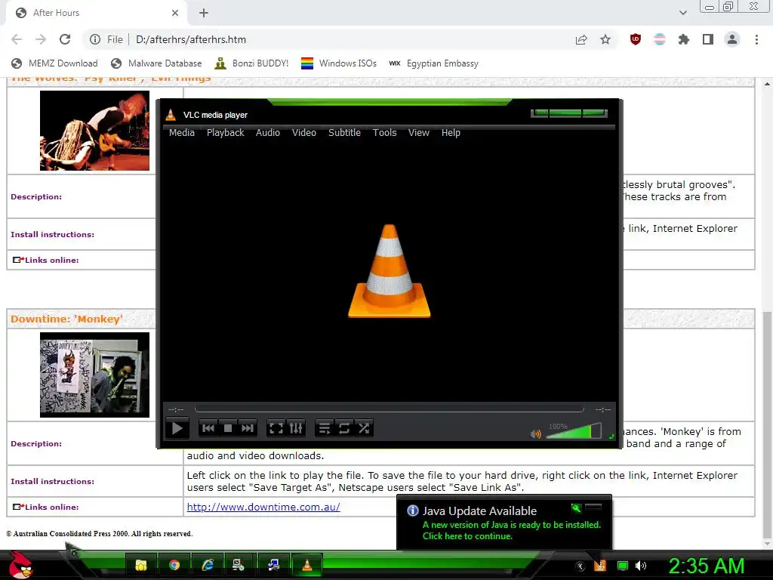Skip to next track in VLC

click(x=248, y=428)
